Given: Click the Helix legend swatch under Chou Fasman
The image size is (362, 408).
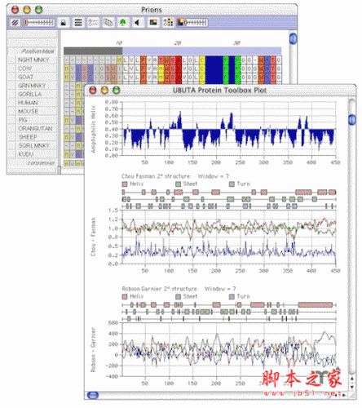Looking at the screenshot, I should pos(125,184).
